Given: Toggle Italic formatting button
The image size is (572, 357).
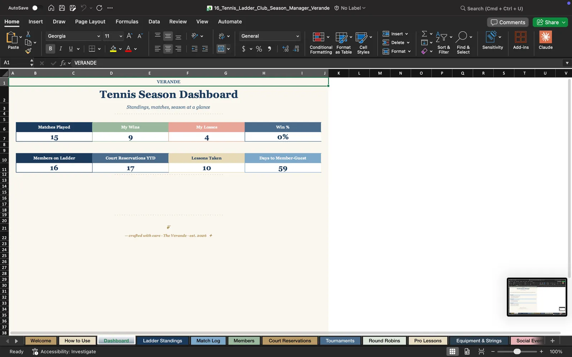Looking at the screenshot, I should [x=61, y=49].
